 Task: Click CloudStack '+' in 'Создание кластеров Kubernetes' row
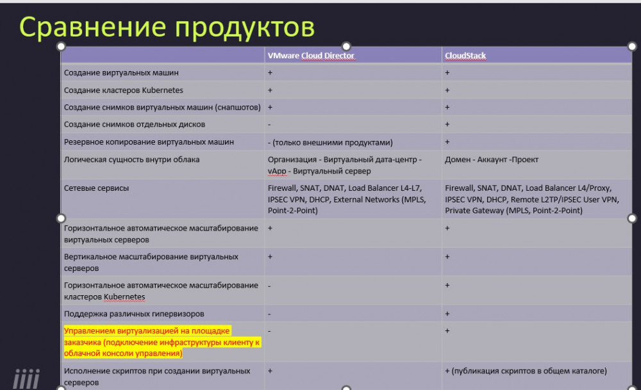point(447,90)
